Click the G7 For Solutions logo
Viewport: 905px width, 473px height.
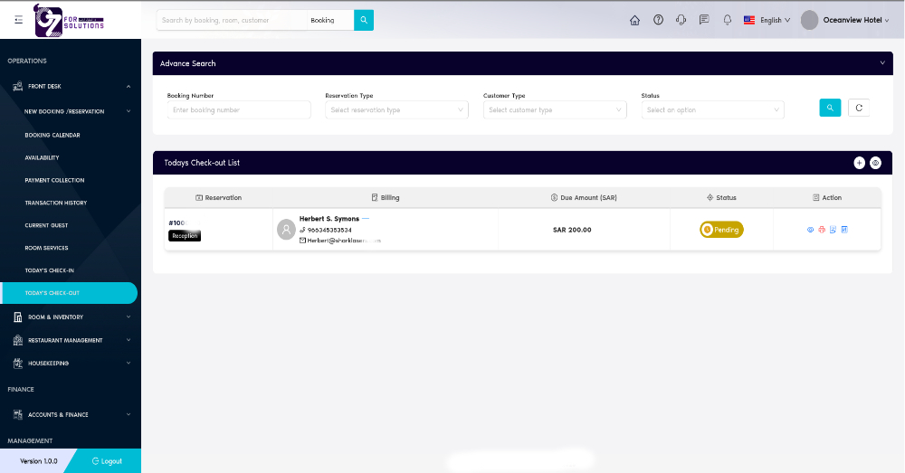(70, 21)
